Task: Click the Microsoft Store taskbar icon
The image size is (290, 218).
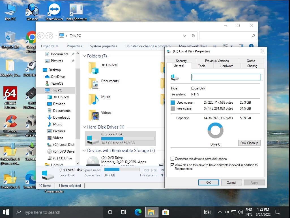Action: pyautogui.click(x=166, y=212)
